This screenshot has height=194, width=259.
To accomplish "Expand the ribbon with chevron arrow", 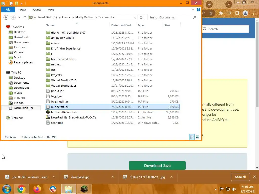I will pyautogui.click(x=193, y=10).
